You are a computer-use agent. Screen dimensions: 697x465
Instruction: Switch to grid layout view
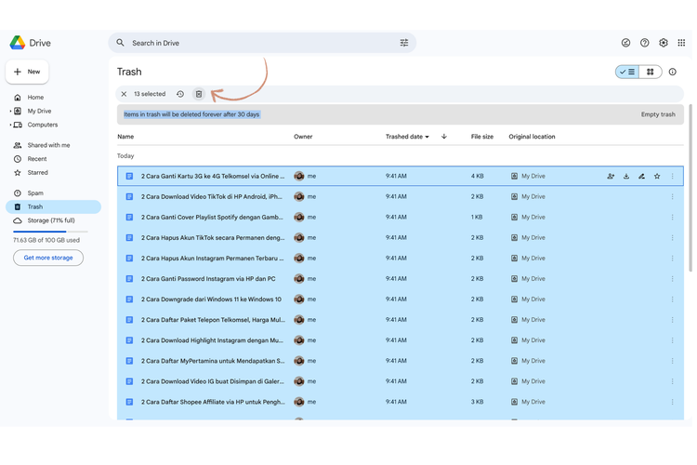click(651, 72)
